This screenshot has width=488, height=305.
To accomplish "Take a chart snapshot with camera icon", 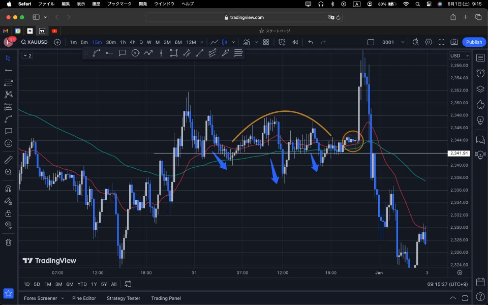I will (454, 42).
